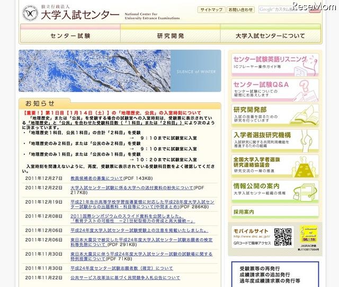The image size is (339, 287).
Task: Open the 入学者選抜研究機構 banner
Action: (x=274, y=142)
